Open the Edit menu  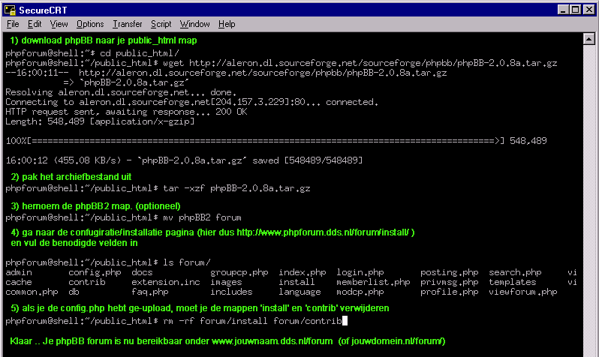click(35, 25)
